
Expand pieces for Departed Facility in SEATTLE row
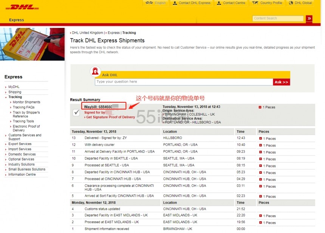click(x=260, y=159)
